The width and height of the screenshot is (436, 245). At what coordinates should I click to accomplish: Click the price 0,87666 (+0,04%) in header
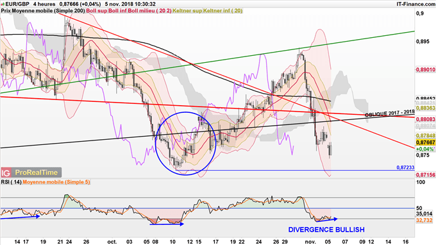(80, 4)
